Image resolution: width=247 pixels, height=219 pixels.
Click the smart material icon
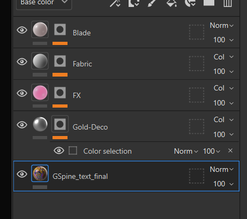click(x=190, y=3)
